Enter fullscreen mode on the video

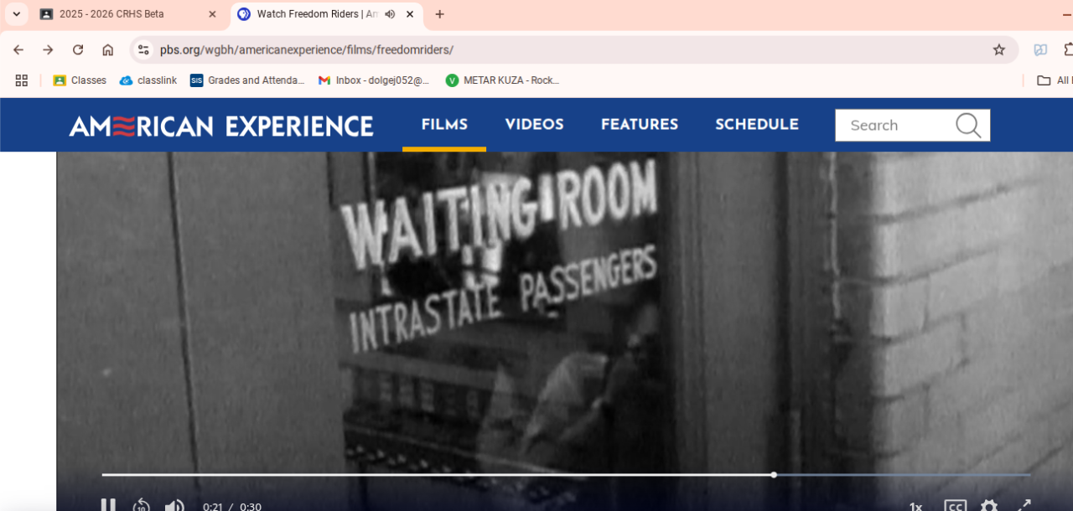1024,505
